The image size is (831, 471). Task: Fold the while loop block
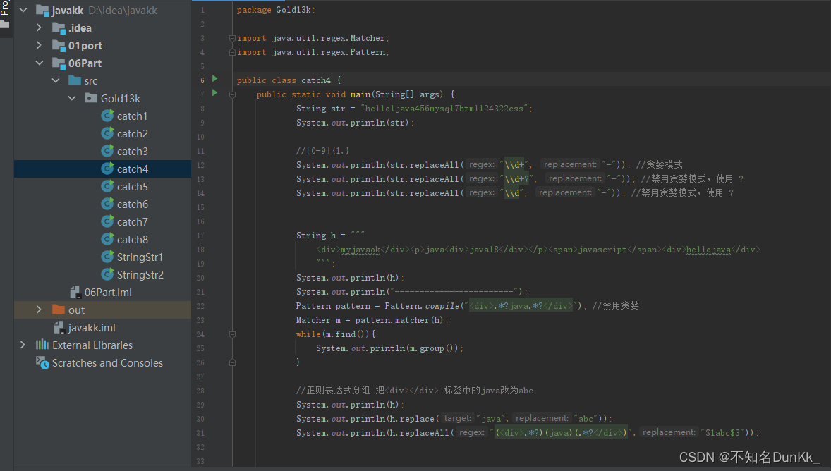point(232,334)
